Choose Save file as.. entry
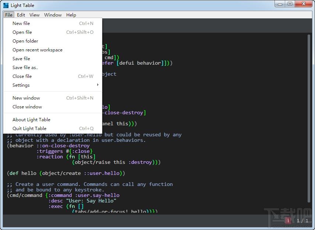This screenshot has width=315, height=230. tap(53, 68)
